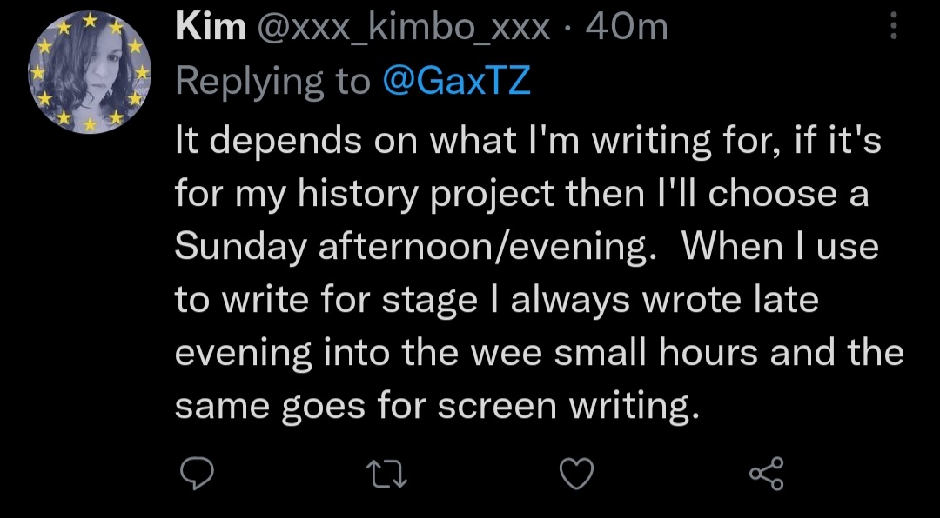Click the line 'same goes for screen writing.'
Image resolution: width=940 pixels, height=518 pixels.
pos(437,406)
